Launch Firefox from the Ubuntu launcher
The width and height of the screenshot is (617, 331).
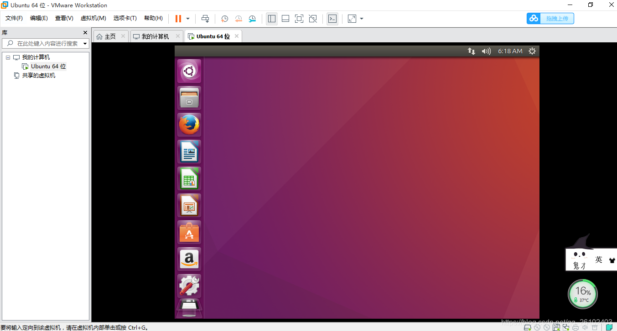189,125
